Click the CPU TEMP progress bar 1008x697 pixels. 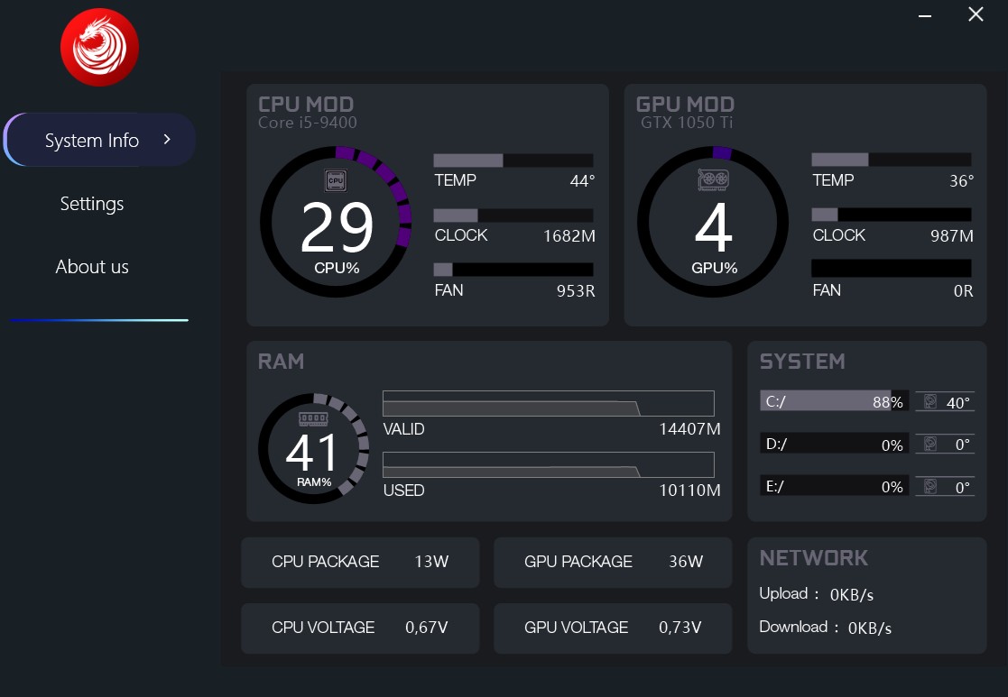513,160
